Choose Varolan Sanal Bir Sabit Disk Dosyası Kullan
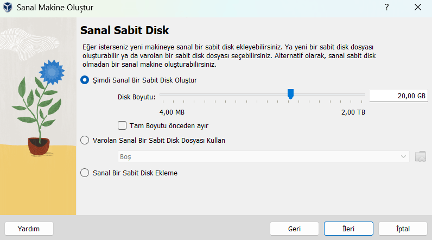 [x=85, y=140]
